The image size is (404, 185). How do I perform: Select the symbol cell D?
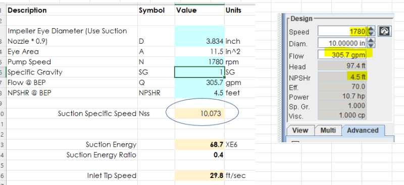point(156,36)
